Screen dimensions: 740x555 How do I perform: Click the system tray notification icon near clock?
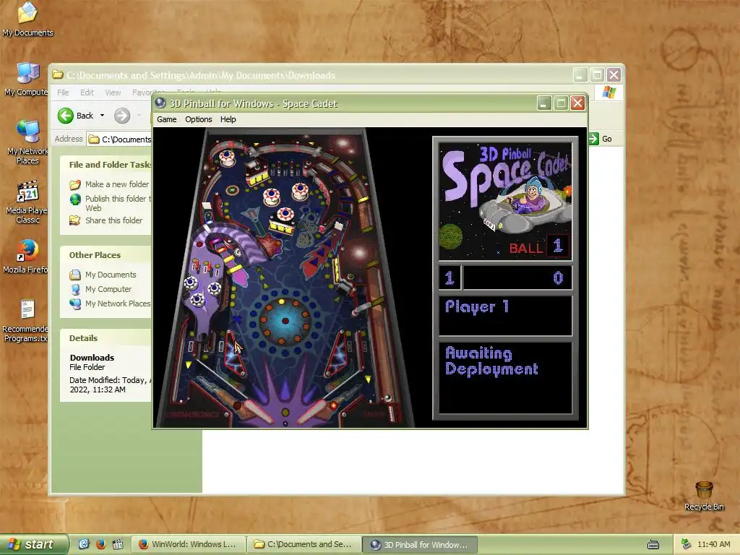coord(687,544)
